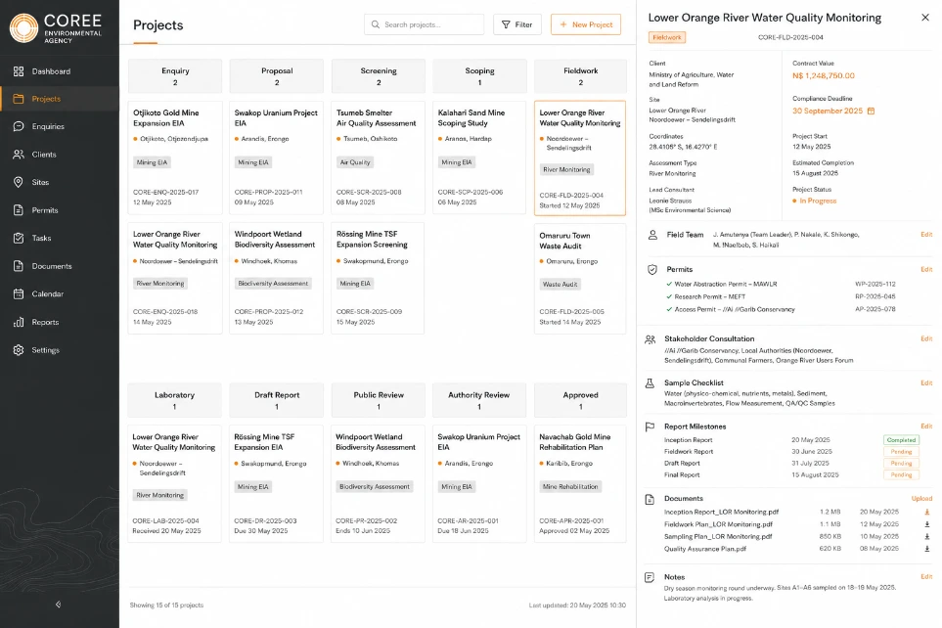The height and width of the screenshot is (628, 942).
Task: Click the Search projects field
Action: (x=425, y=24)
